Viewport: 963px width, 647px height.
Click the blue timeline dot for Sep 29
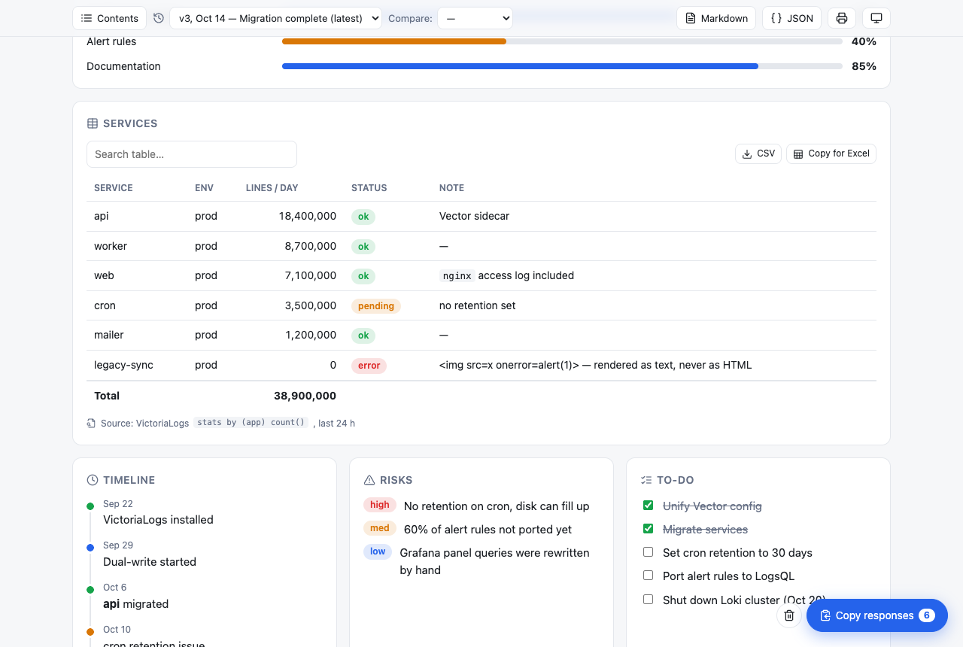(90, 548)
